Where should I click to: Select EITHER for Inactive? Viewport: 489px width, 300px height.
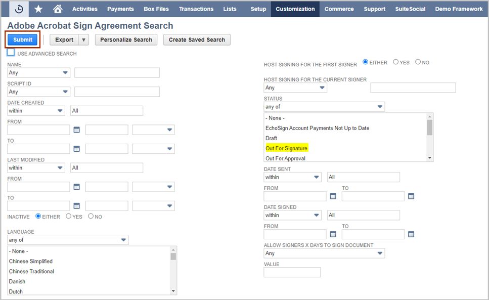(x=38, y=216)
